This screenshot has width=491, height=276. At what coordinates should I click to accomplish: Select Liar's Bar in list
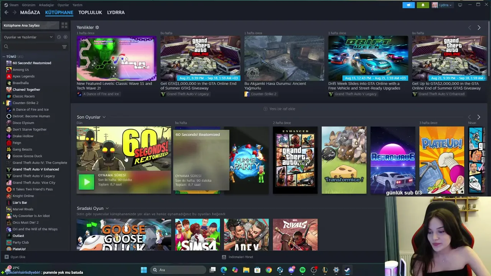click(x=20, y=202)
